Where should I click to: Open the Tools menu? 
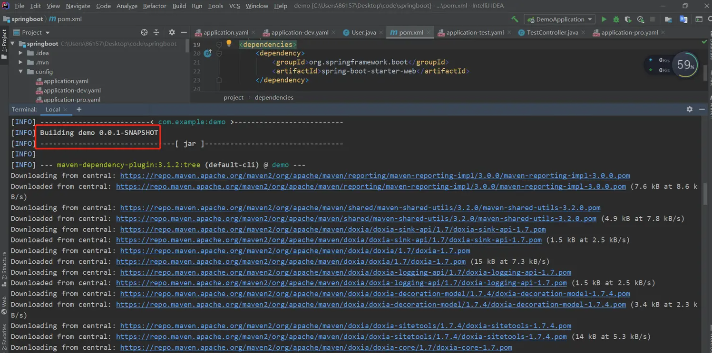[215, 6]
